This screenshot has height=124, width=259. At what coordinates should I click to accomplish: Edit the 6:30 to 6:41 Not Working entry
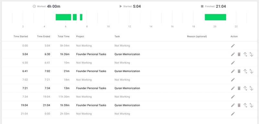[233, 63]
